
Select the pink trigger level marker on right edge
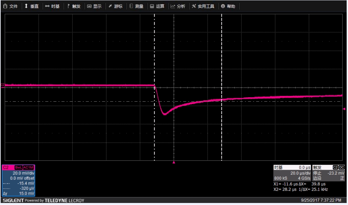click(x=344, y=109)
